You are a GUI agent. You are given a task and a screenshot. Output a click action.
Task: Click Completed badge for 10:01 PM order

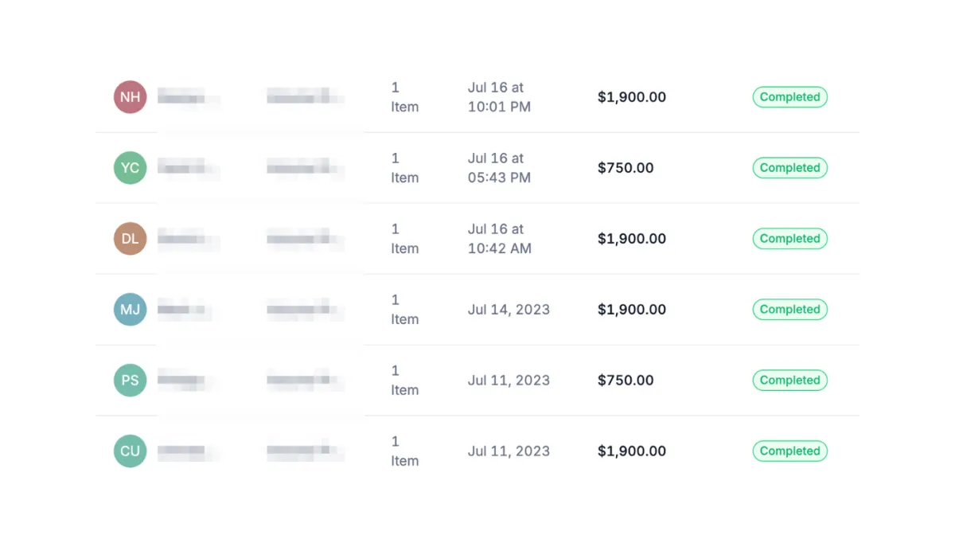tap(789, 97)
